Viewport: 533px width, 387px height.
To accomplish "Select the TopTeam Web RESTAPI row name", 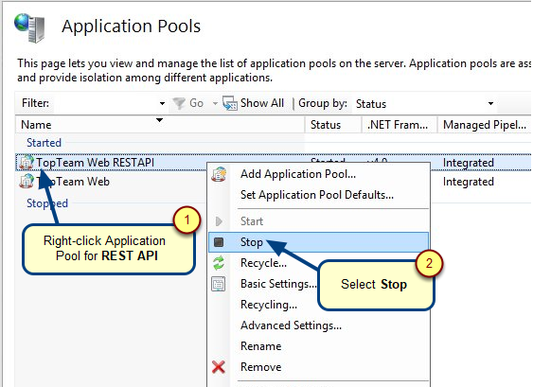I will (96, 163).
